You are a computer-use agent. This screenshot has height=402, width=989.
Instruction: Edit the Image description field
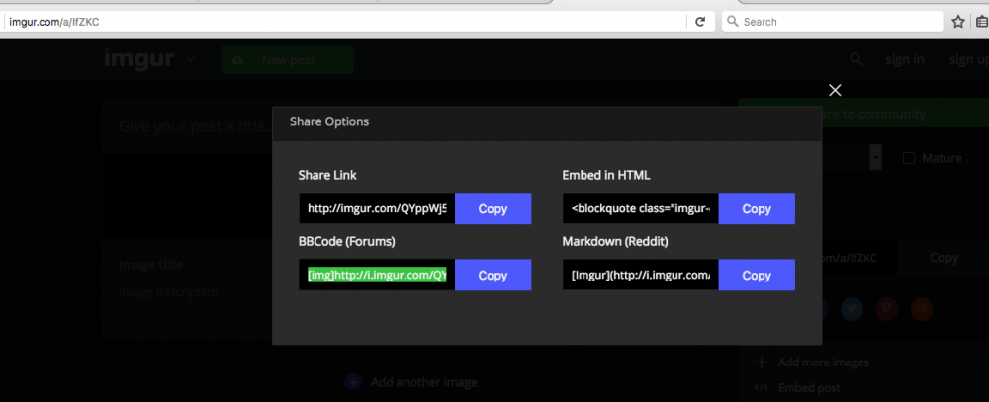[169, 292]
